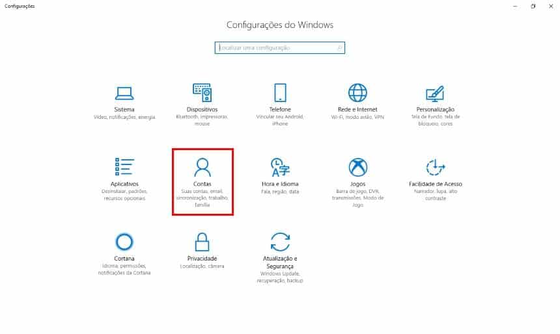Image resolution: width=560 pixels, height=334 pixels.
Task: Open the Cortana circle icon
Action: click(124, 242)
